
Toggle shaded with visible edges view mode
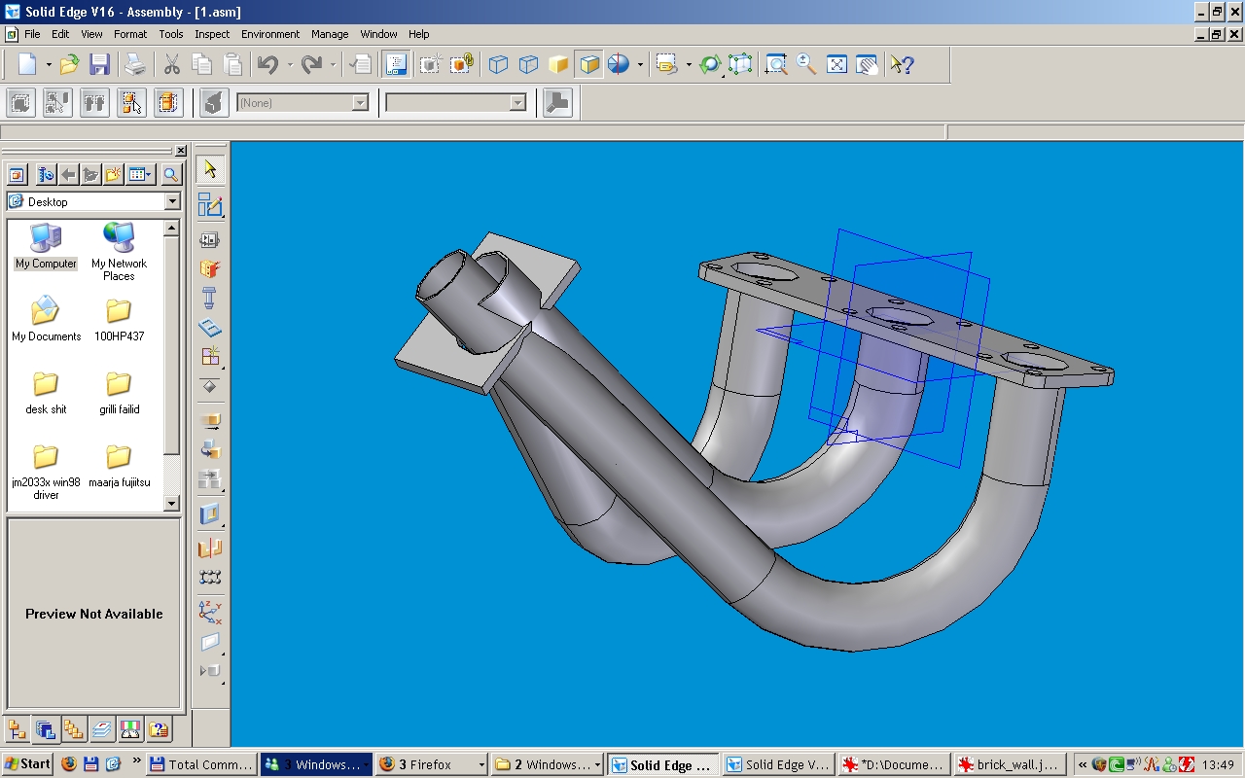coord(589,65)
